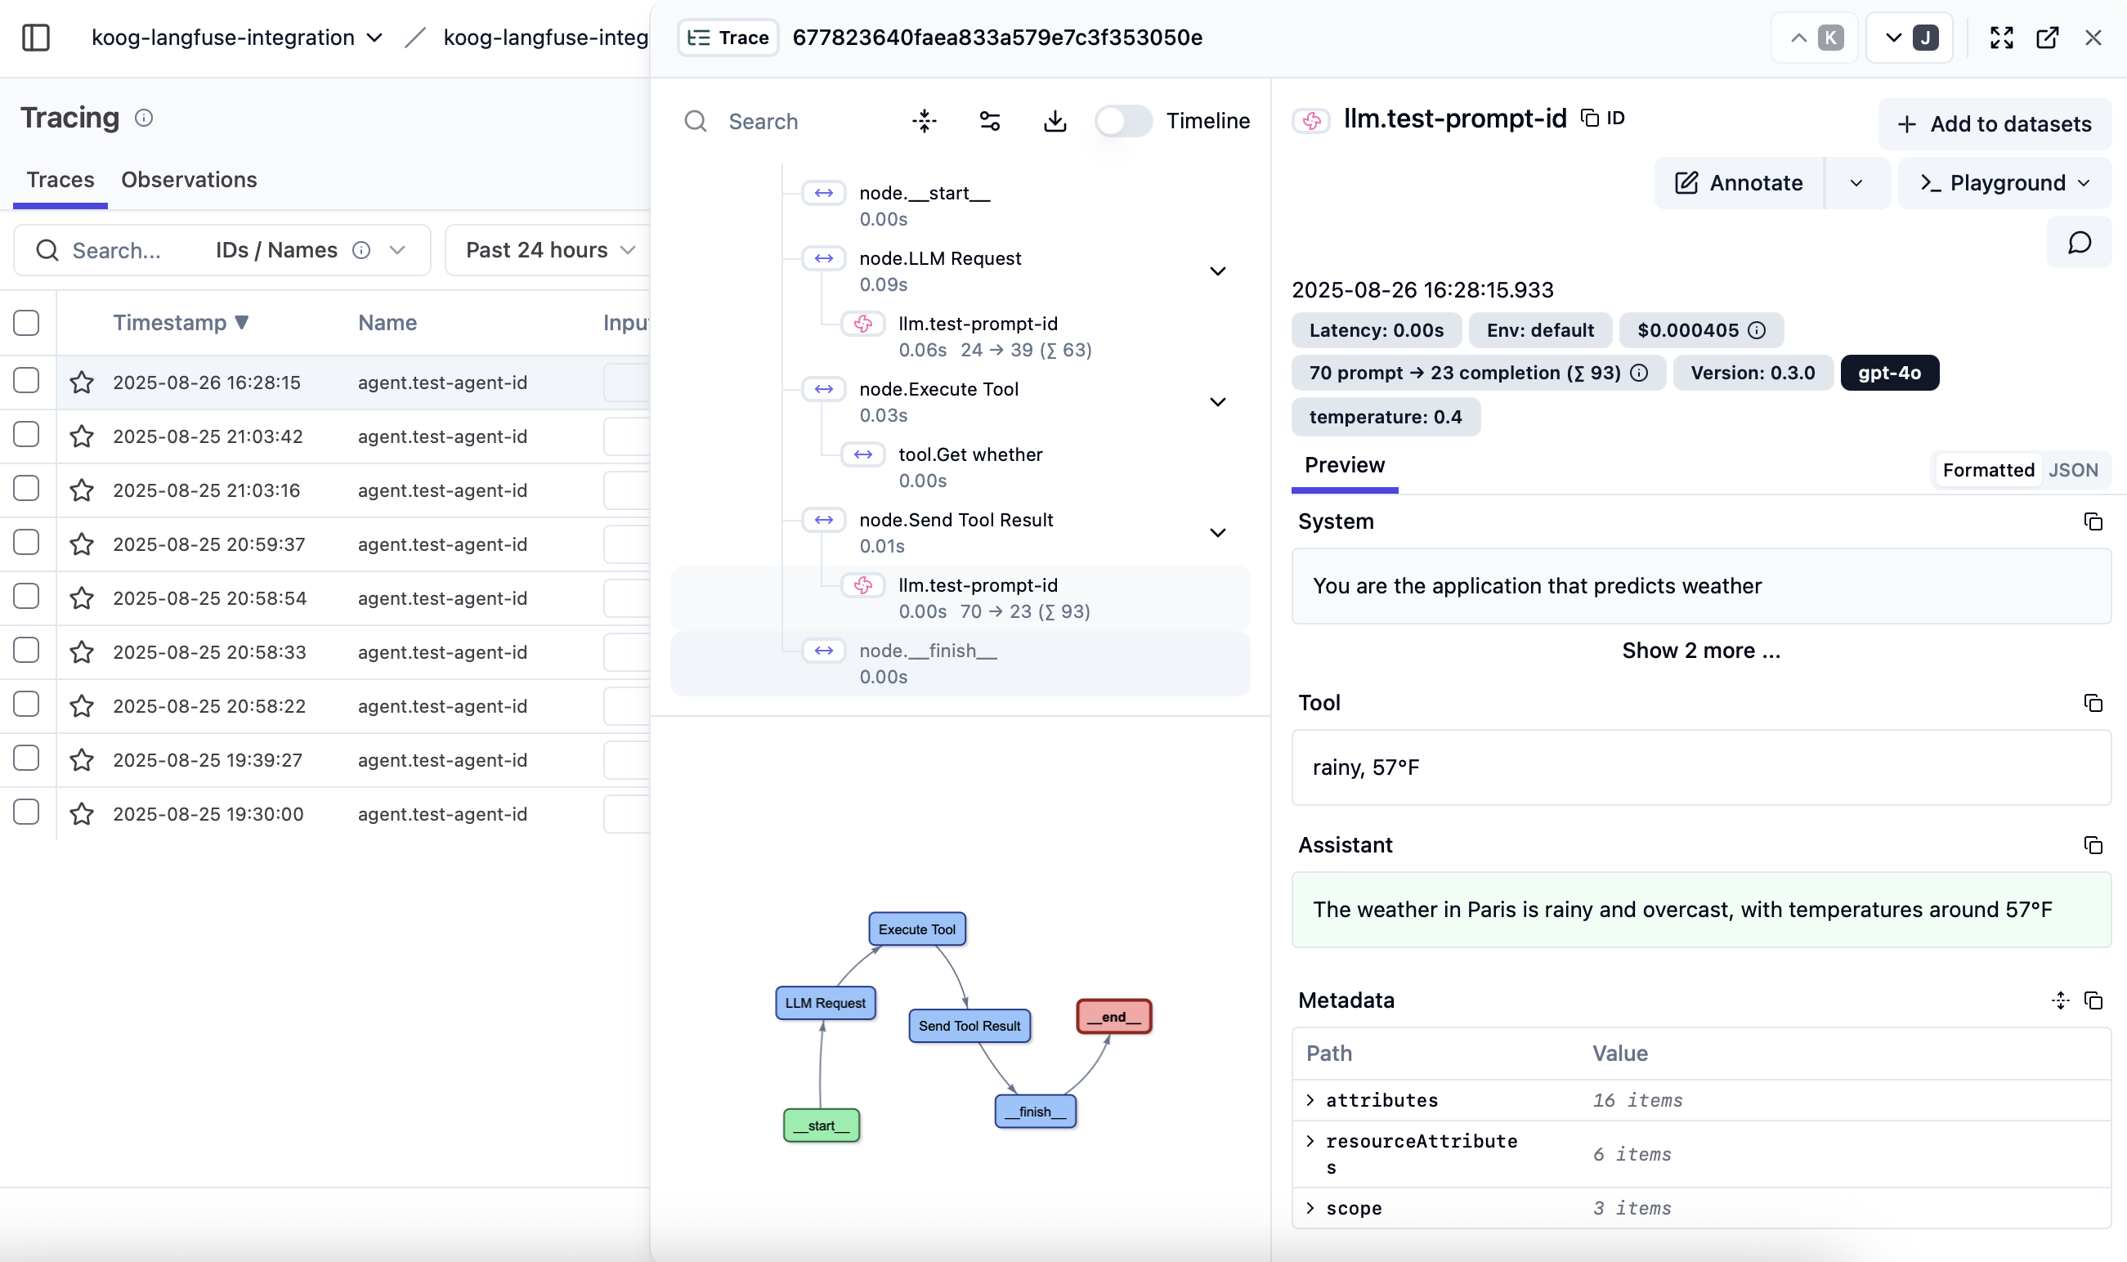Open the Playground dropdown
Viewport: 2127px width, 1262px height.
click(2004, 183)
